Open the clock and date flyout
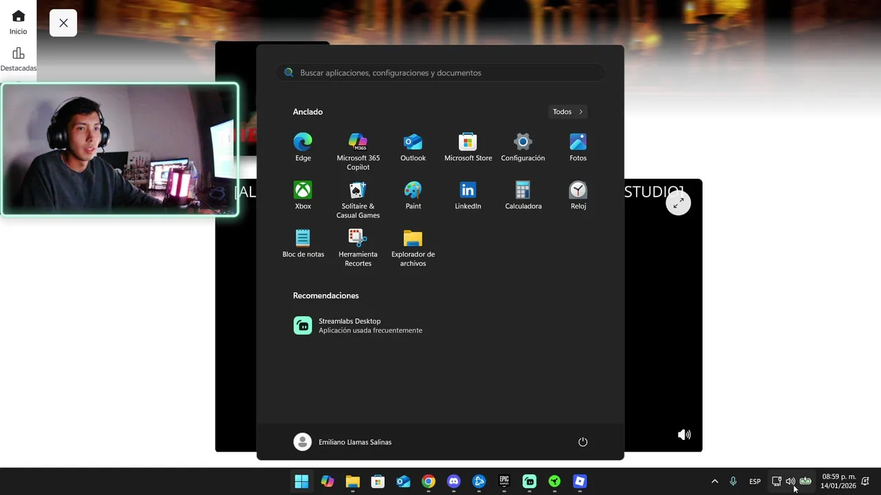881x495 pixels. coord(838,481)
